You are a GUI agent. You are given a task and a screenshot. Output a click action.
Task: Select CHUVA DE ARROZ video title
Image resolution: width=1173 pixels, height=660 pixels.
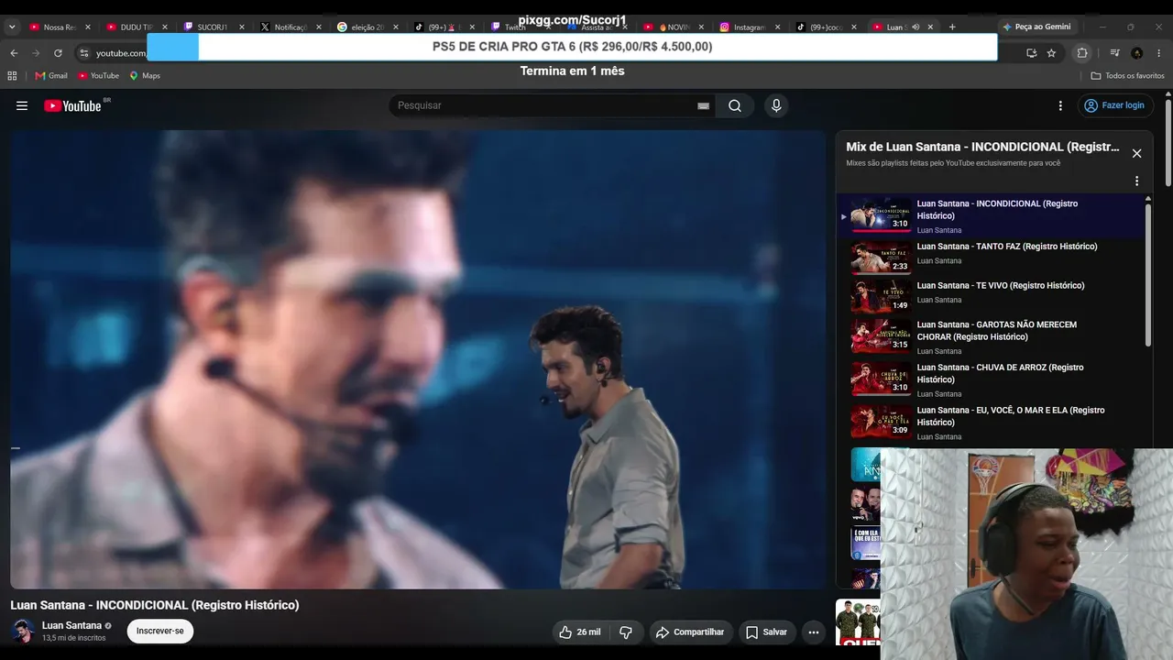click(1001, 373)
